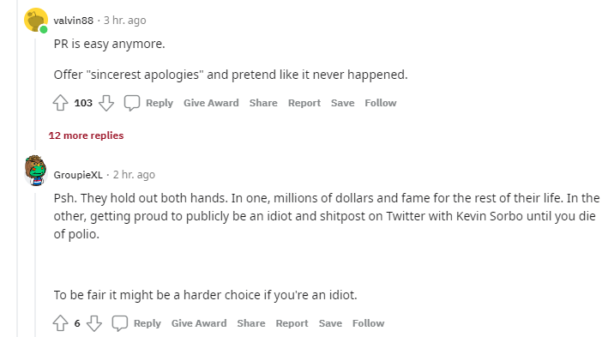
Task: Click the 3 hr. ago timestamp
Action: click(125, 21)
